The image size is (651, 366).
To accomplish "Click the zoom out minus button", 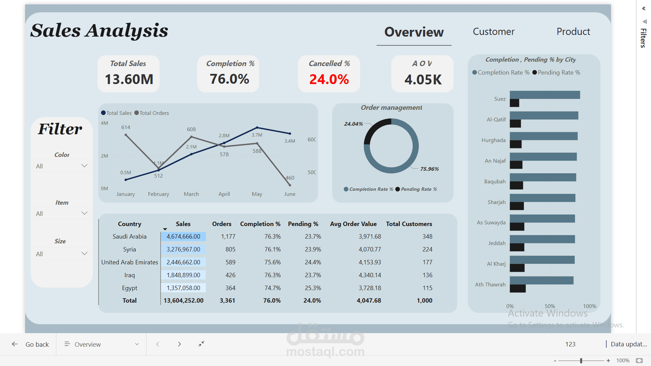I will (x=555, y=361).
